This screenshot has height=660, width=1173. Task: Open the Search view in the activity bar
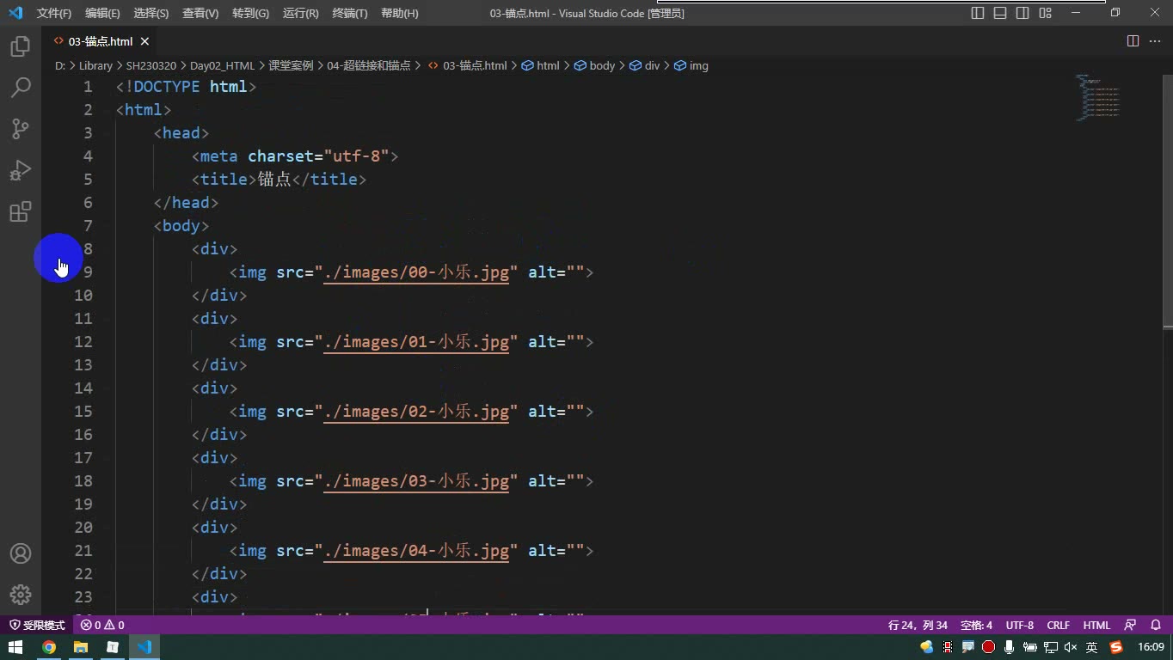point(21,88)
